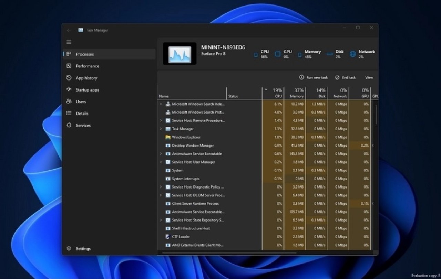Switch to the Performance page
The image size is (441, 279).
(x=110, y=66)
